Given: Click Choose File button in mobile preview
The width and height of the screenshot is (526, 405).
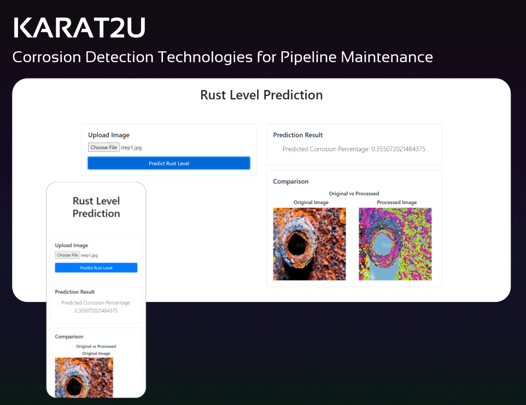Looking at the screenshot, I should [67, 255].
